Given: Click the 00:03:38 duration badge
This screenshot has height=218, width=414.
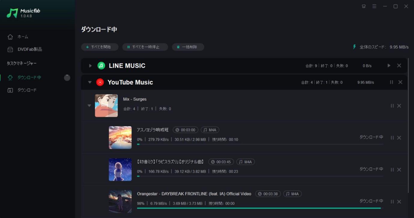Looking at the screenshot, I should [268, 194].
